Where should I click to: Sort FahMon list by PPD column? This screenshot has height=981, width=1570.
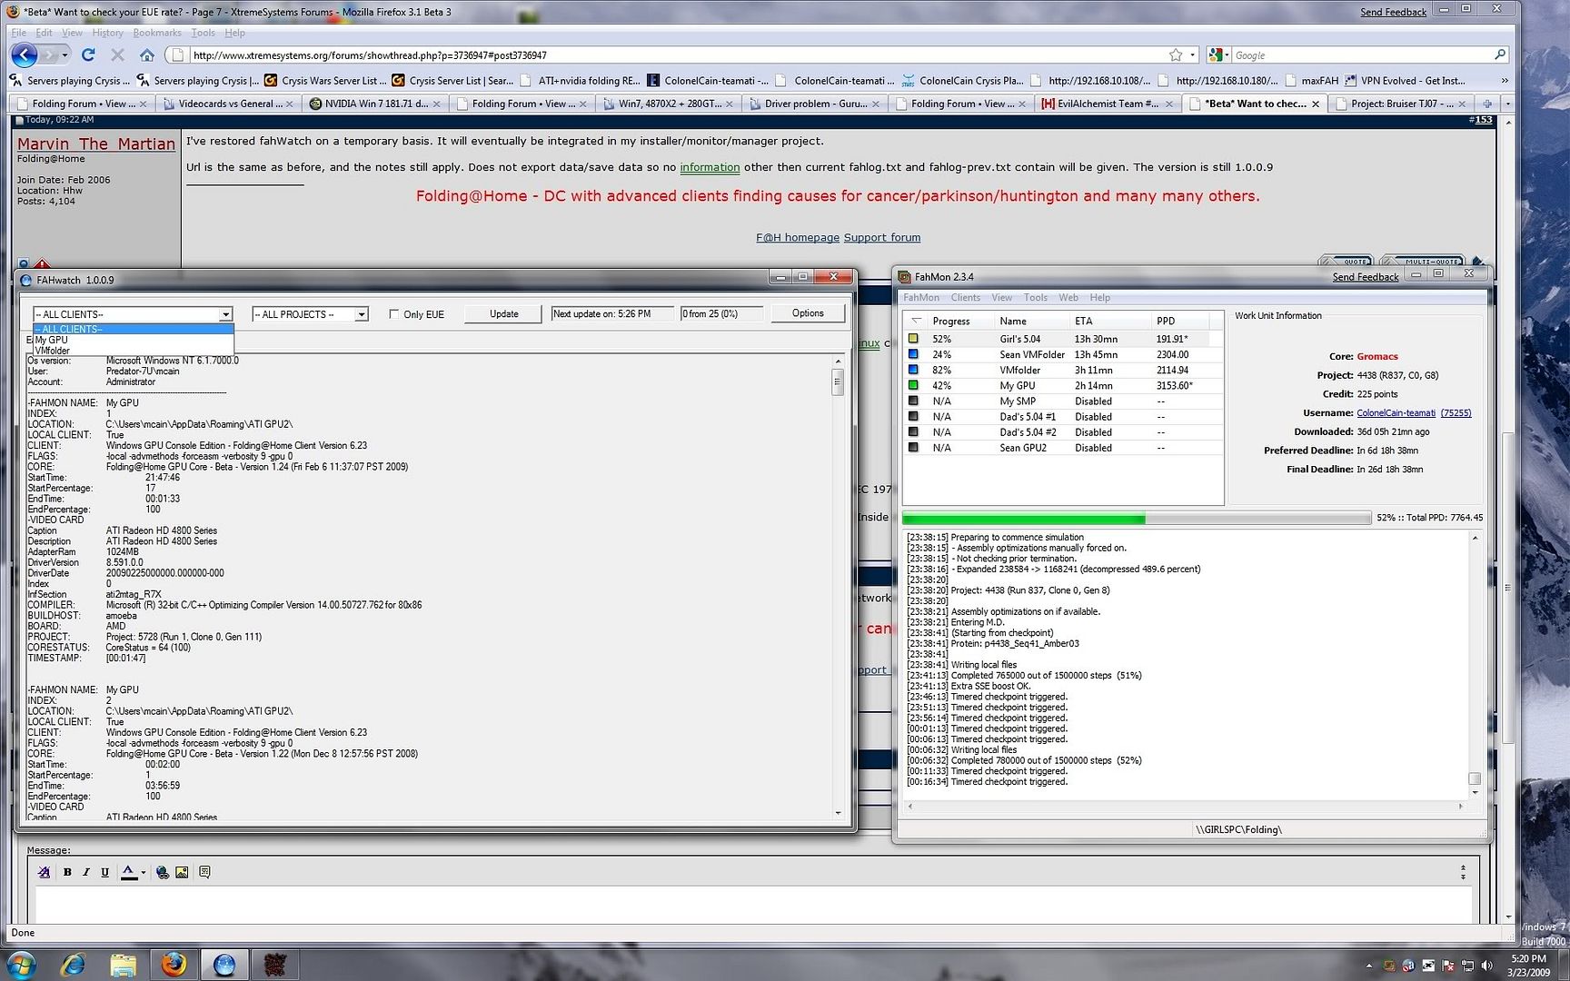pos(1179,321)
